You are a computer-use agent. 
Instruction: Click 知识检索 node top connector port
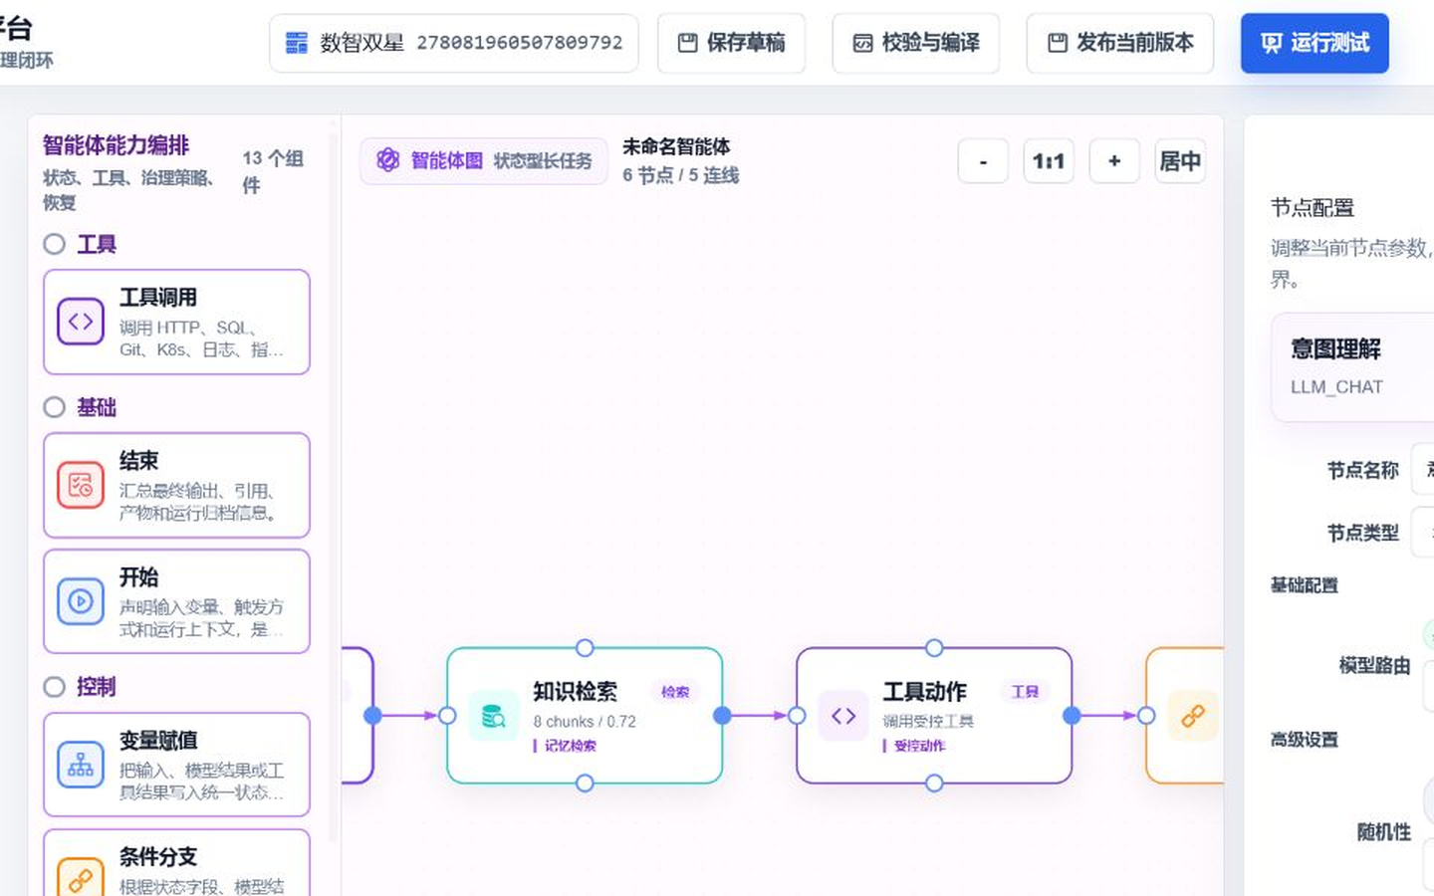[x=585, y=648]
